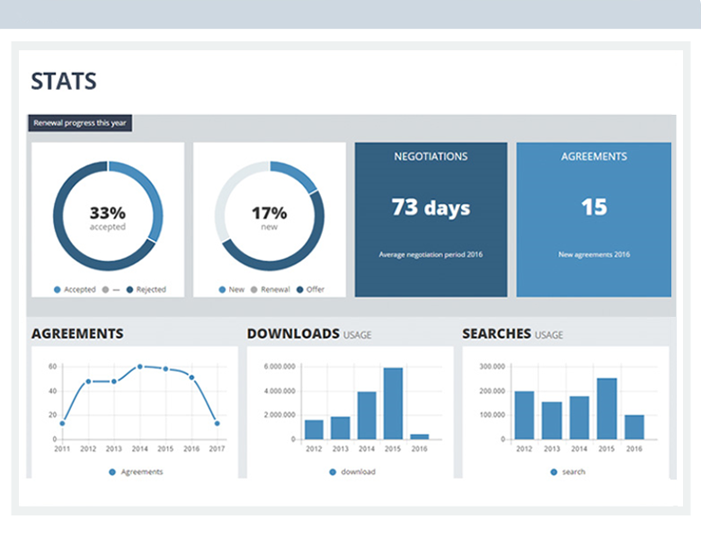Click the DOWNLOADS USAGE heading

[x=309, y=334]
